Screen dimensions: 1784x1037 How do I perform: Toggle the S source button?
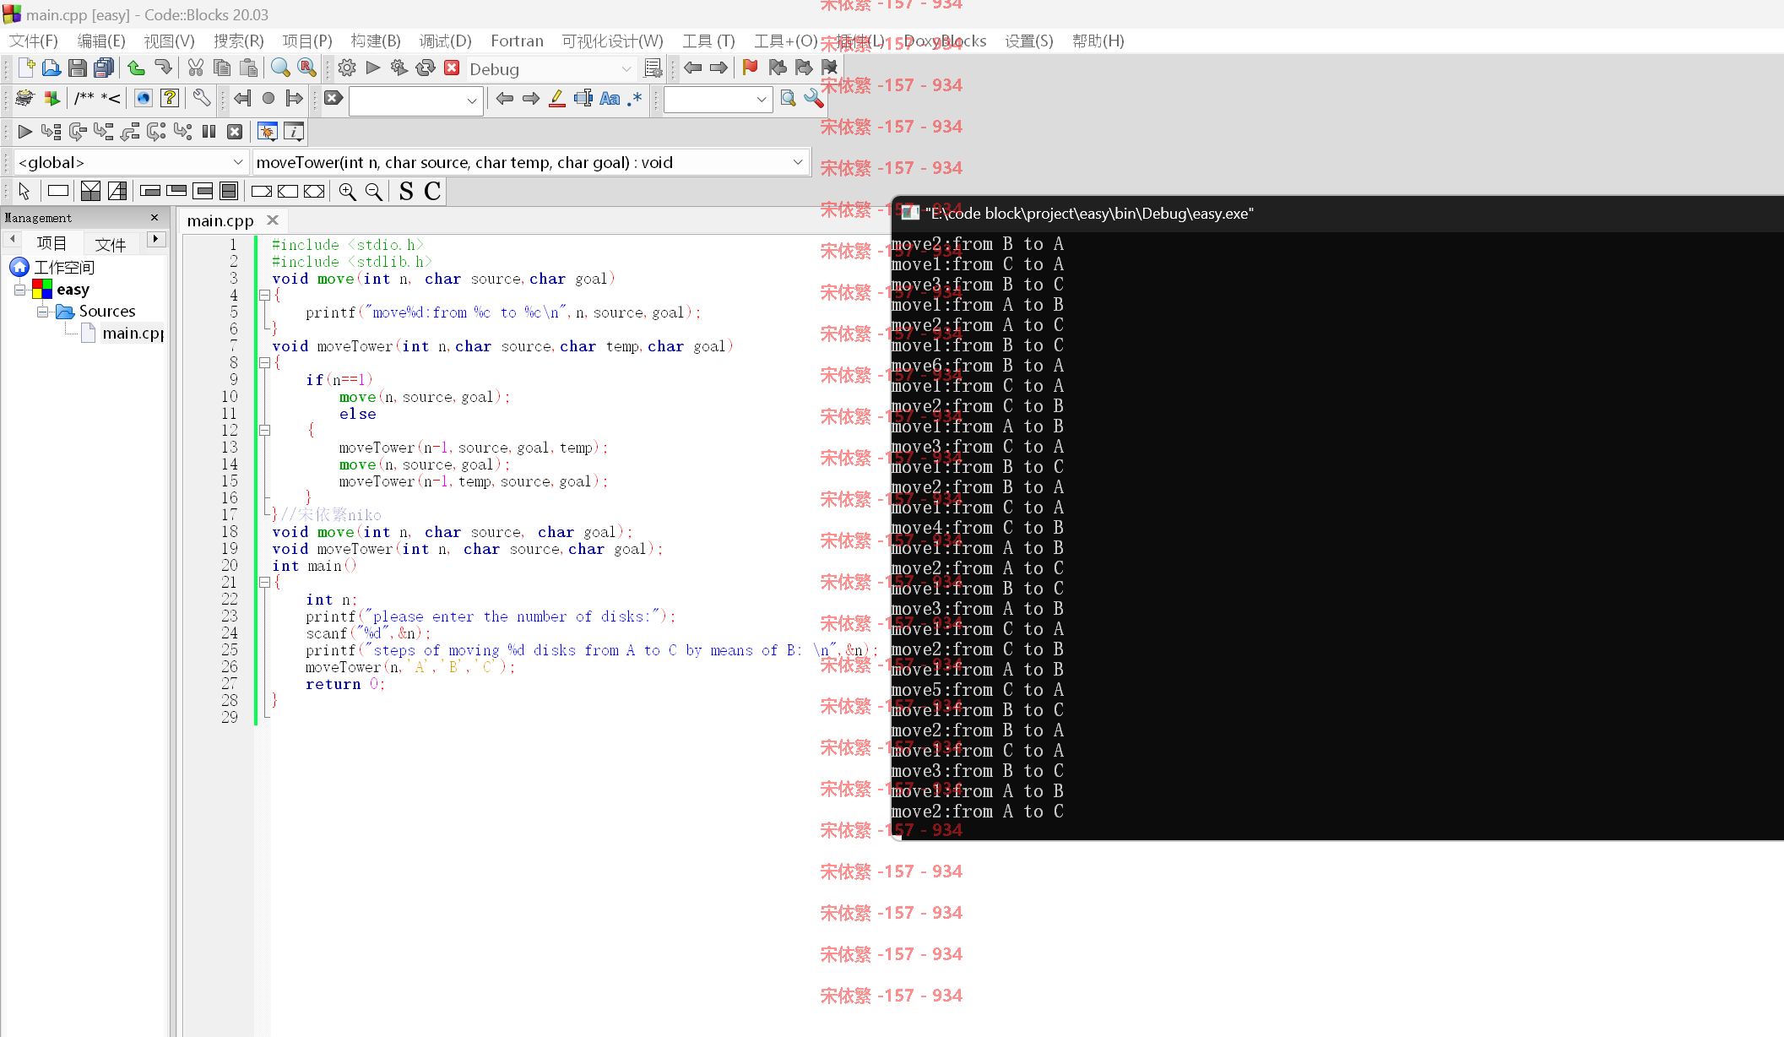406,192
